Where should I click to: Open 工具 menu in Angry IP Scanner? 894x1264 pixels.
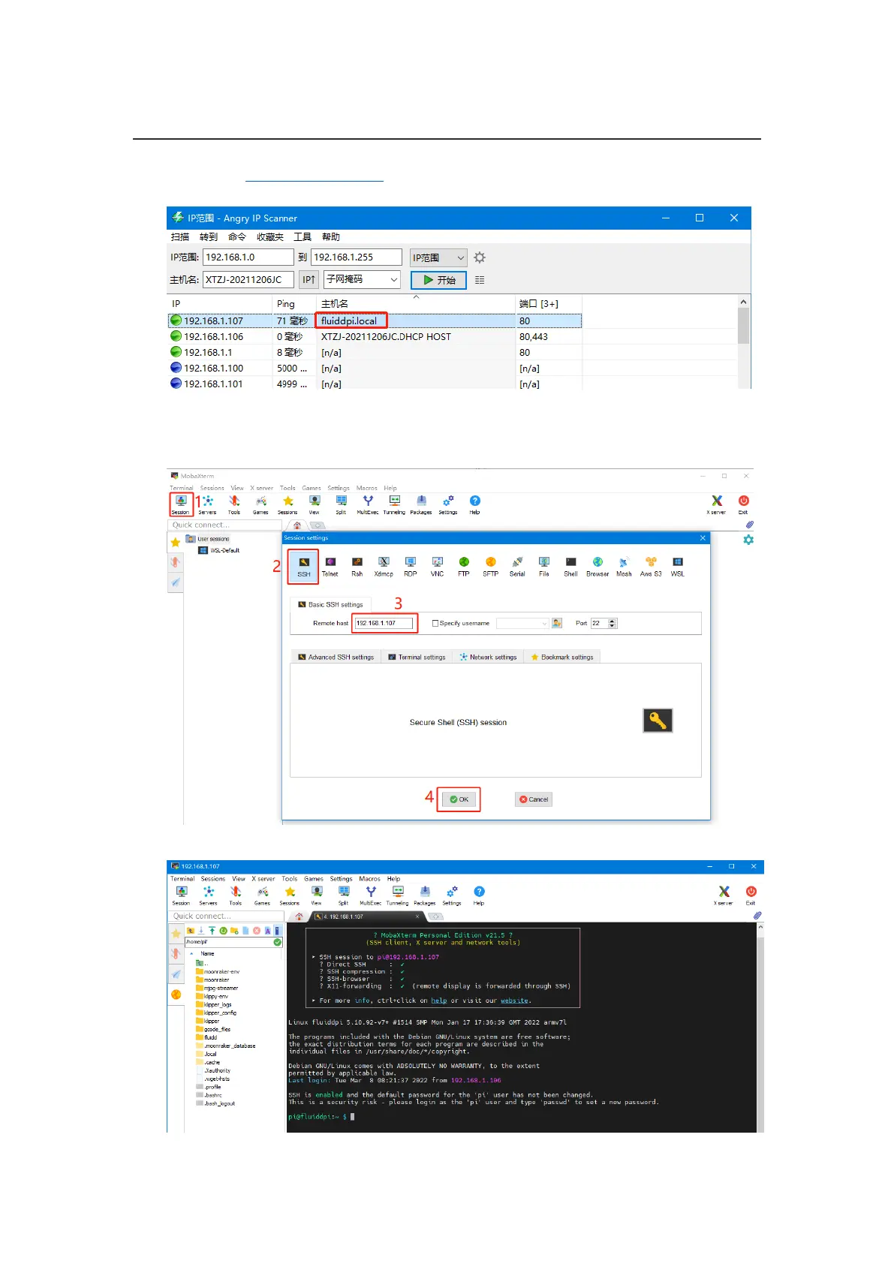[303, 237]
